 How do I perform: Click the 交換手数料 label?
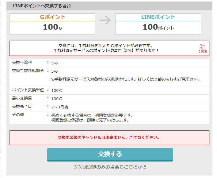(x=22, y=63)
